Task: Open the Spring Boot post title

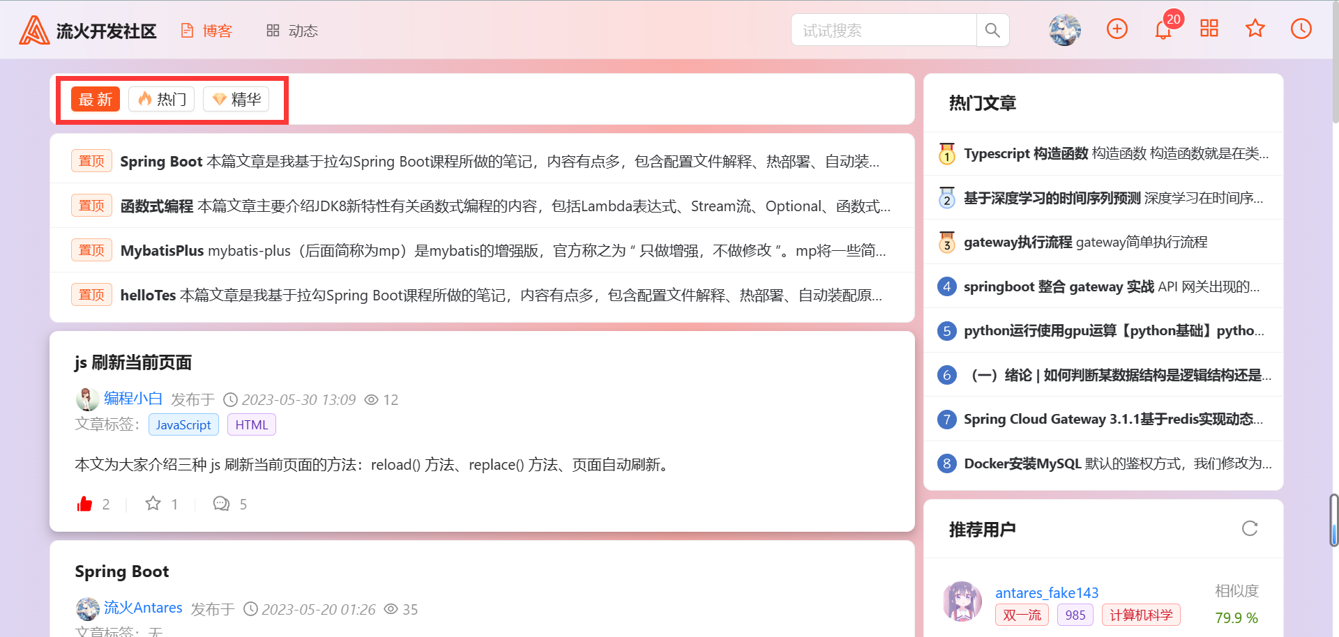Action: pos(122,571)
